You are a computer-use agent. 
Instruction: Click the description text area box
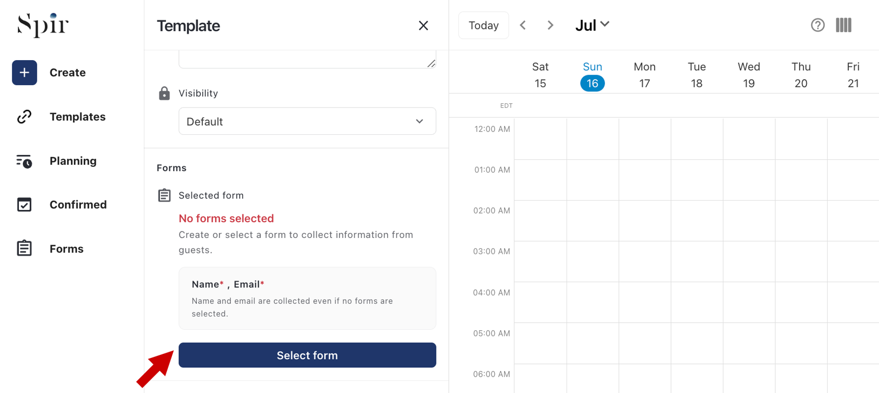point(307,59)
